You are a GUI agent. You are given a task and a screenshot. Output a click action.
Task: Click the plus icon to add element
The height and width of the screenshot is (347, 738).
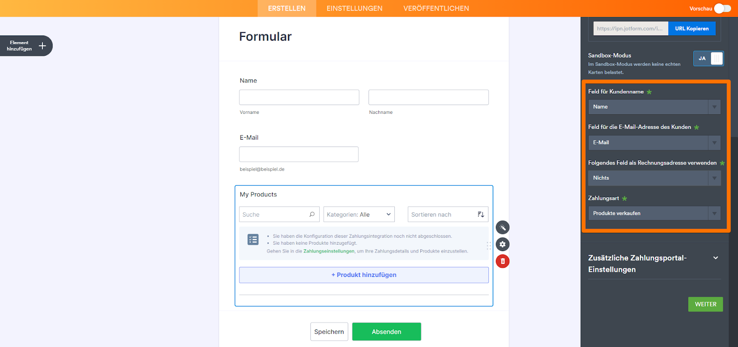click(42, 46)
